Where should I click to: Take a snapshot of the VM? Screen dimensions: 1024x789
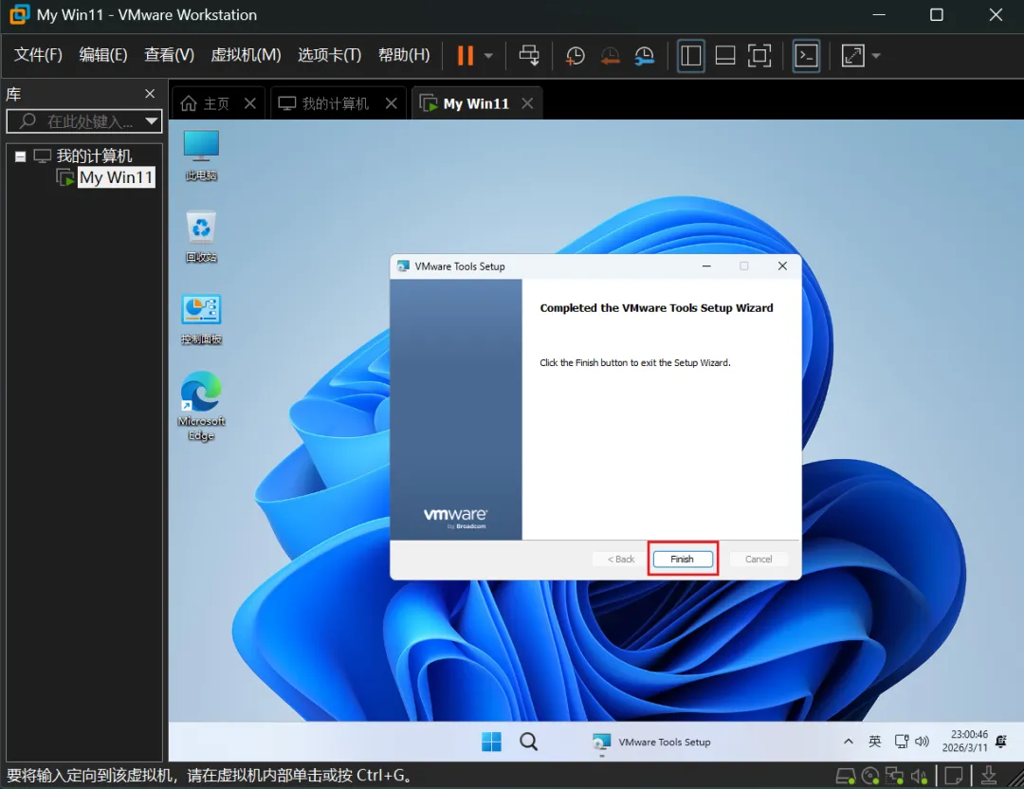pyautogui.click(x=575, y=56)
